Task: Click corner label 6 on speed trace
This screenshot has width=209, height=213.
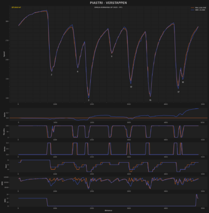Action: pos(78,72)
